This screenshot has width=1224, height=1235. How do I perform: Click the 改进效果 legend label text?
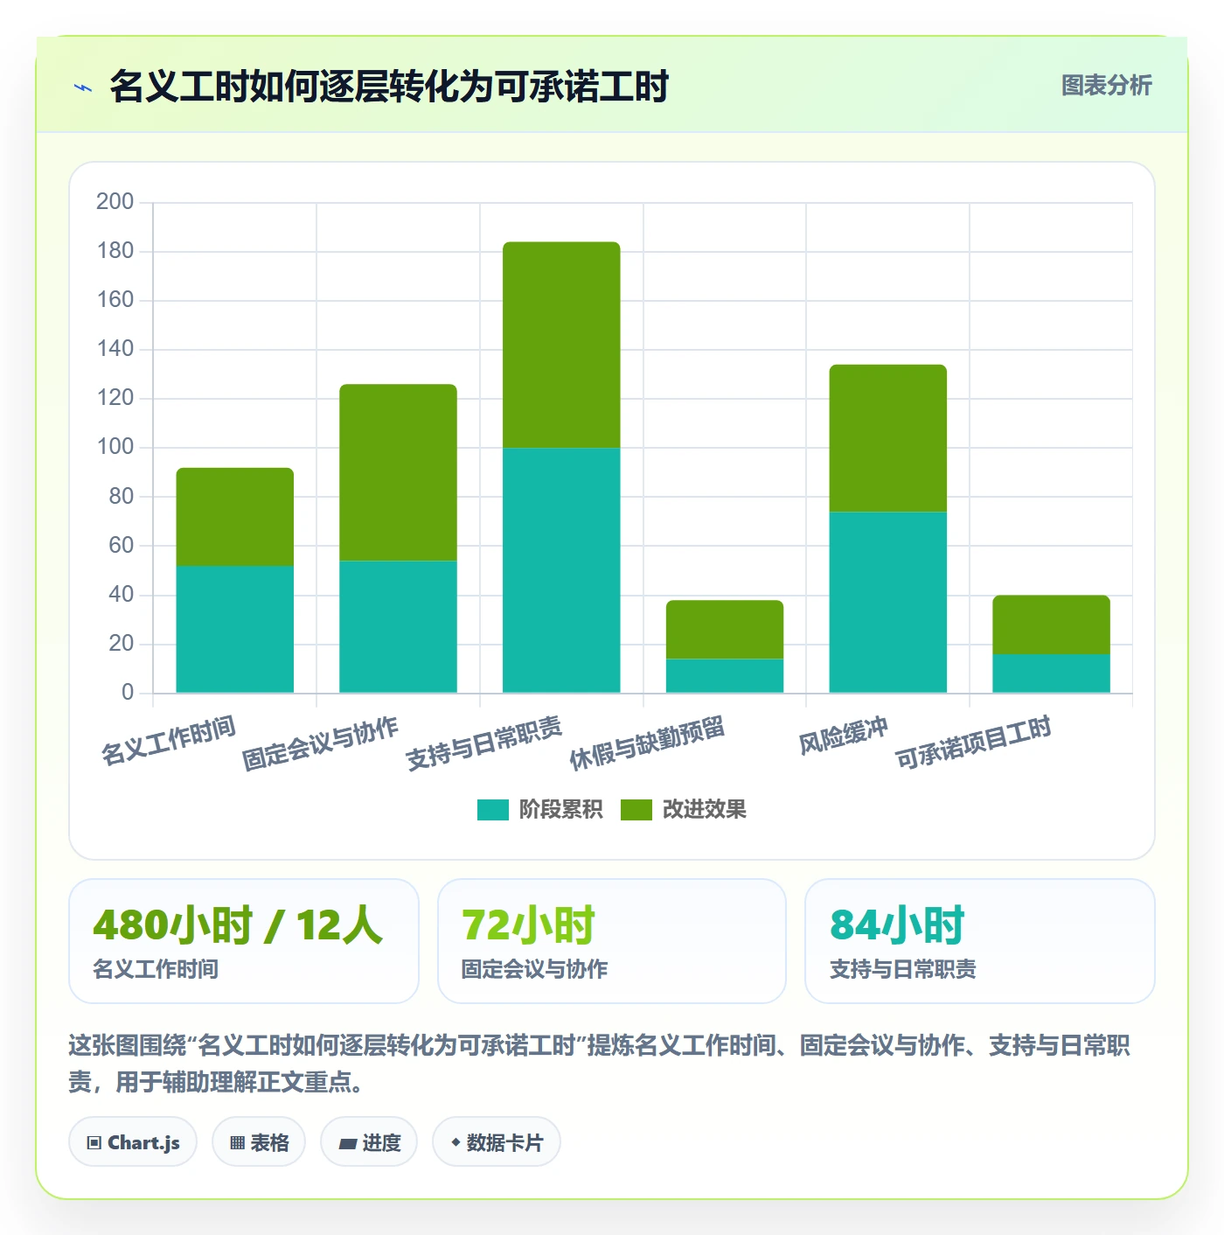point(705,810)
